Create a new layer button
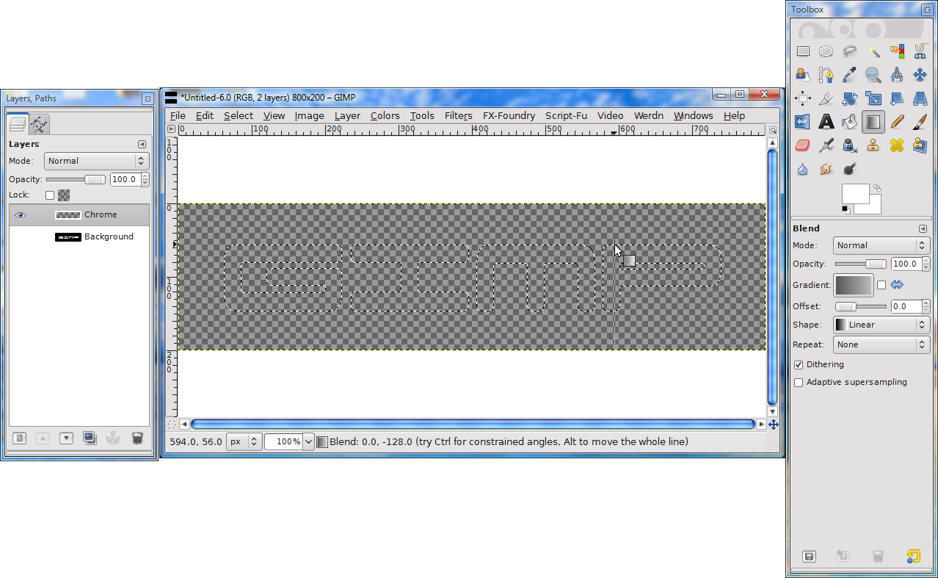 [20, 438]
